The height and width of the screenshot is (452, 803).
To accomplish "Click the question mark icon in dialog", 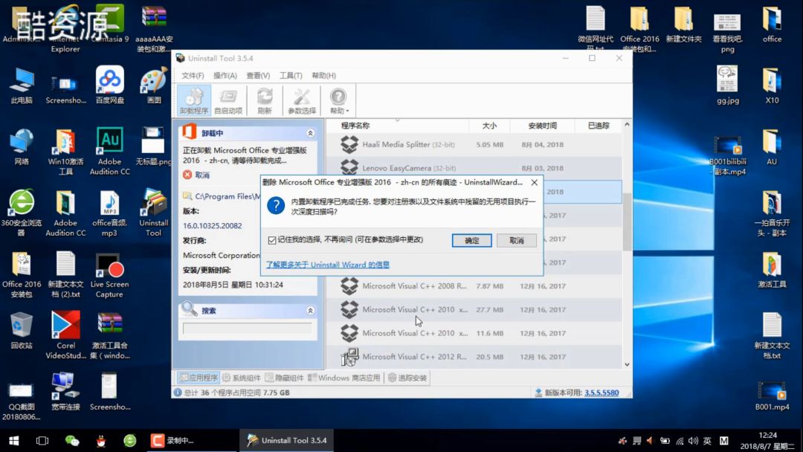I will (276, 206).
